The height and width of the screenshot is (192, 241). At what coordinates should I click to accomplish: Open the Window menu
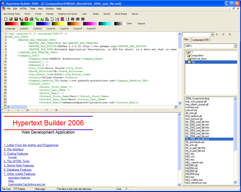pyautogui.click(x=50, y=9)
